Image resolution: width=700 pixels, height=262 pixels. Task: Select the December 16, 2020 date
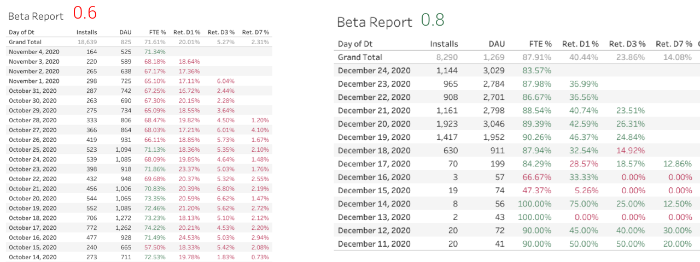click(374, 177)
